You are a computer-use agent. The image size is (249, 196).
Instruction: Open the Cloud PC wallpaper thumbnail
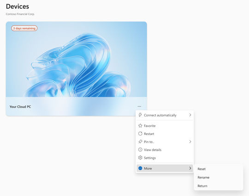[77, 59]
